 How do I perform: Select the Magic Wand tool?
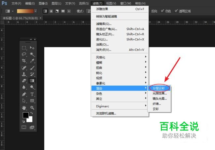point(32,54)
